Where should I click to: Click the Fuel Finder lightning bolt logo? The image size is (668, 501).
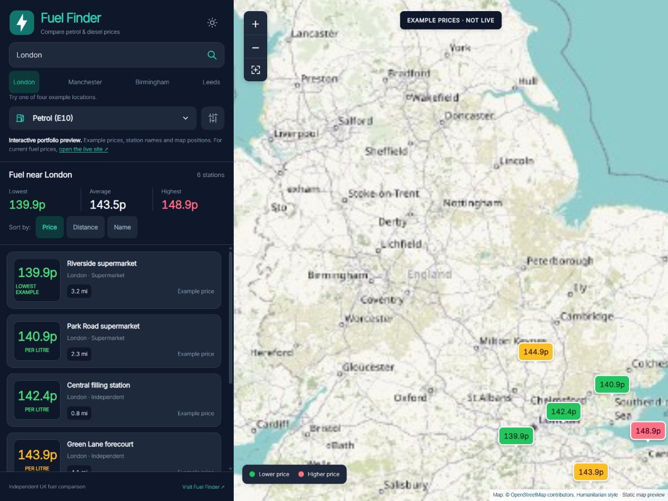(22, 23)
